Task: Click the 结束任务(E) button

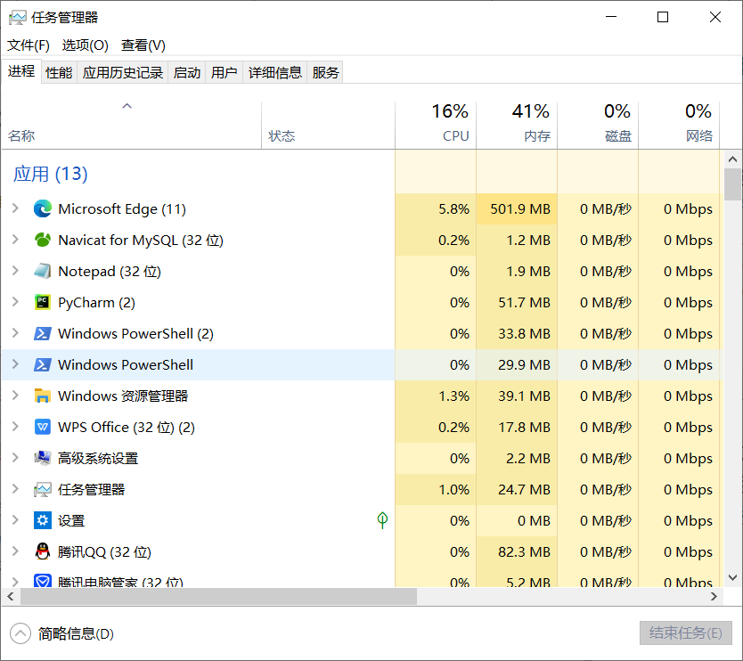Action: [686, 633]
